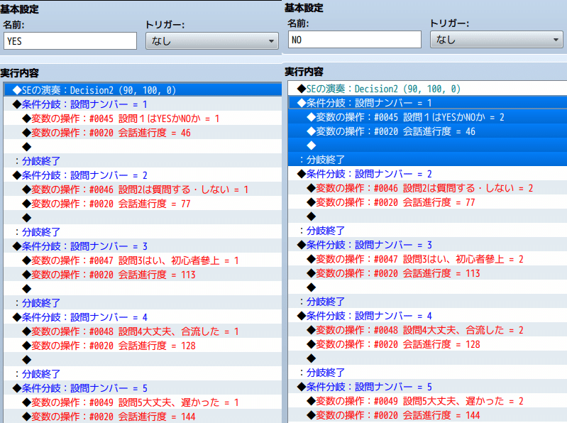Image resolution: width=567 pixels, height=423 pixels.
Task: Select 設問ナンバー = 2 branch in the YES panel
Action: [143, 175]
